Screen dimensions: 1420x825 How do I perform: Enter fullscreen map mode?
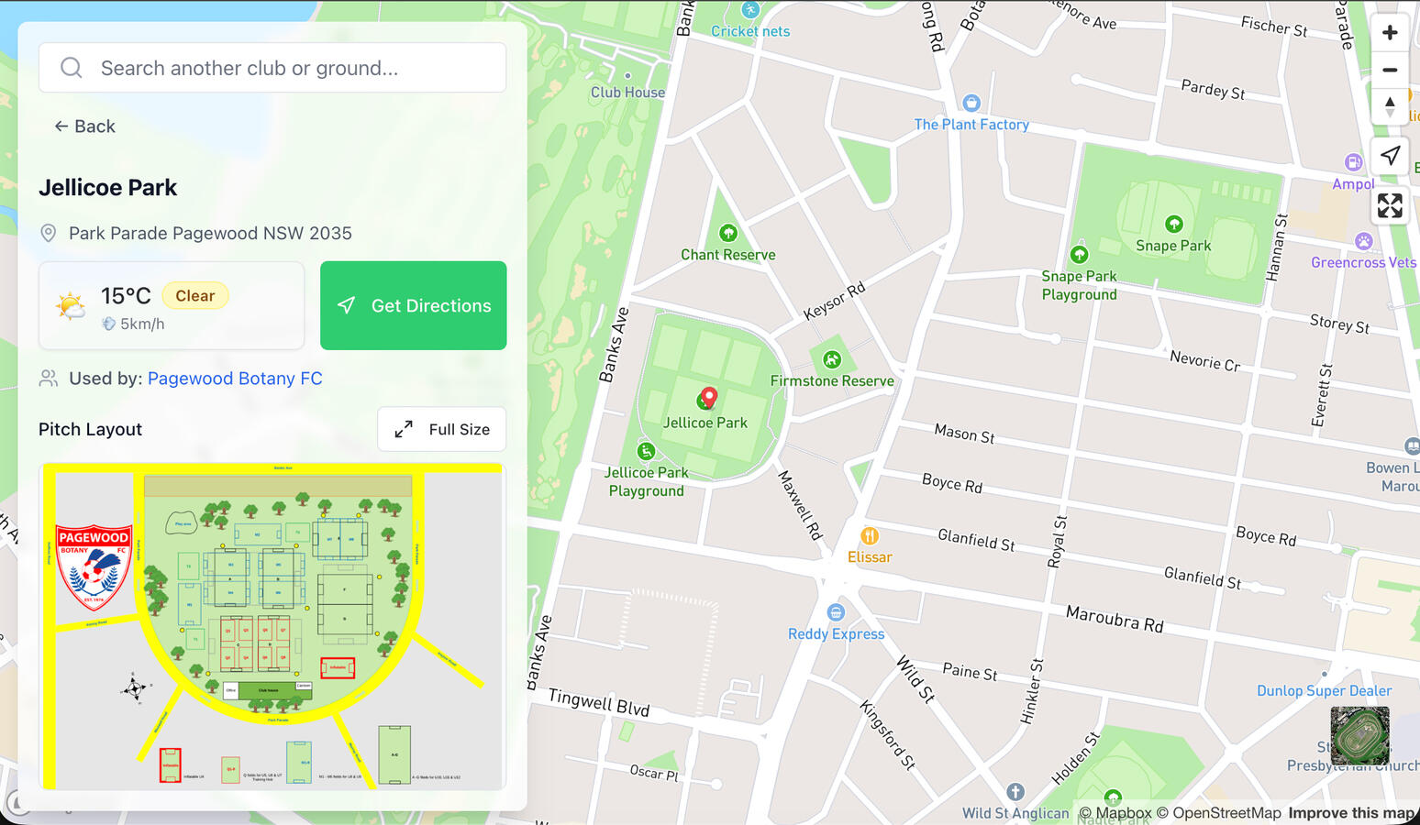click(1390, 205)
